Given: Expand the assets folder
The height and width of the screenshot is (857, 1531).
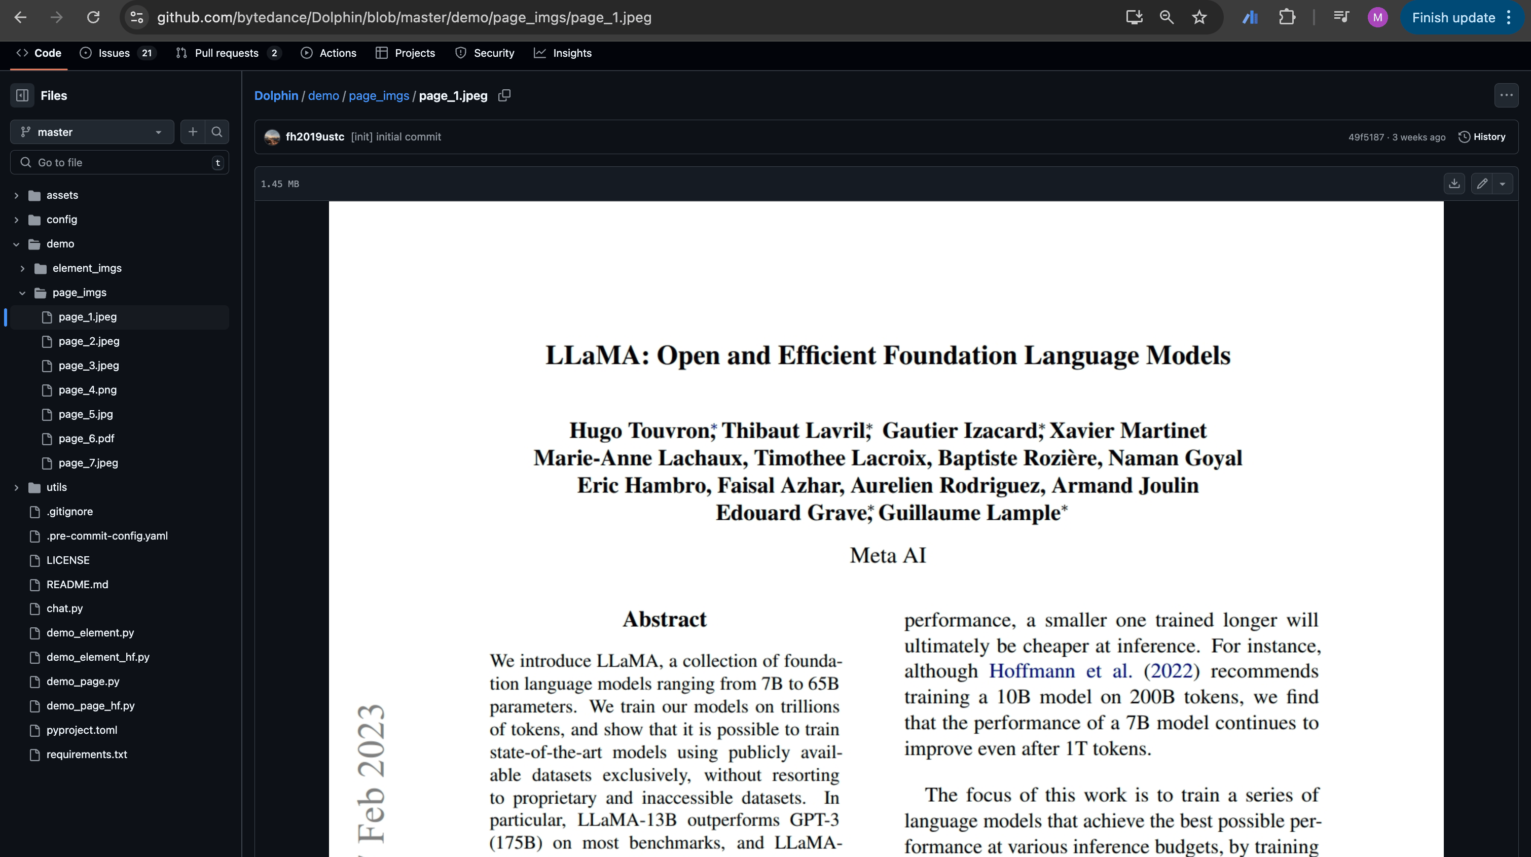Looking at the screenshot, I should 17,195.
